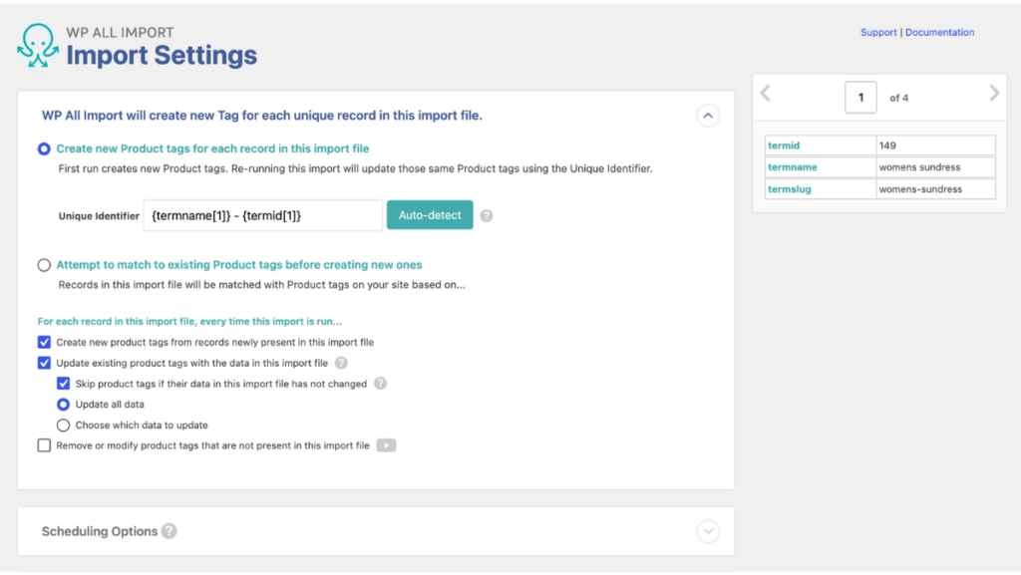The height and width of the screenshot is (575, 1021).
Task: Click the Scheduling Options heading
Action: (x=100, y=531)
